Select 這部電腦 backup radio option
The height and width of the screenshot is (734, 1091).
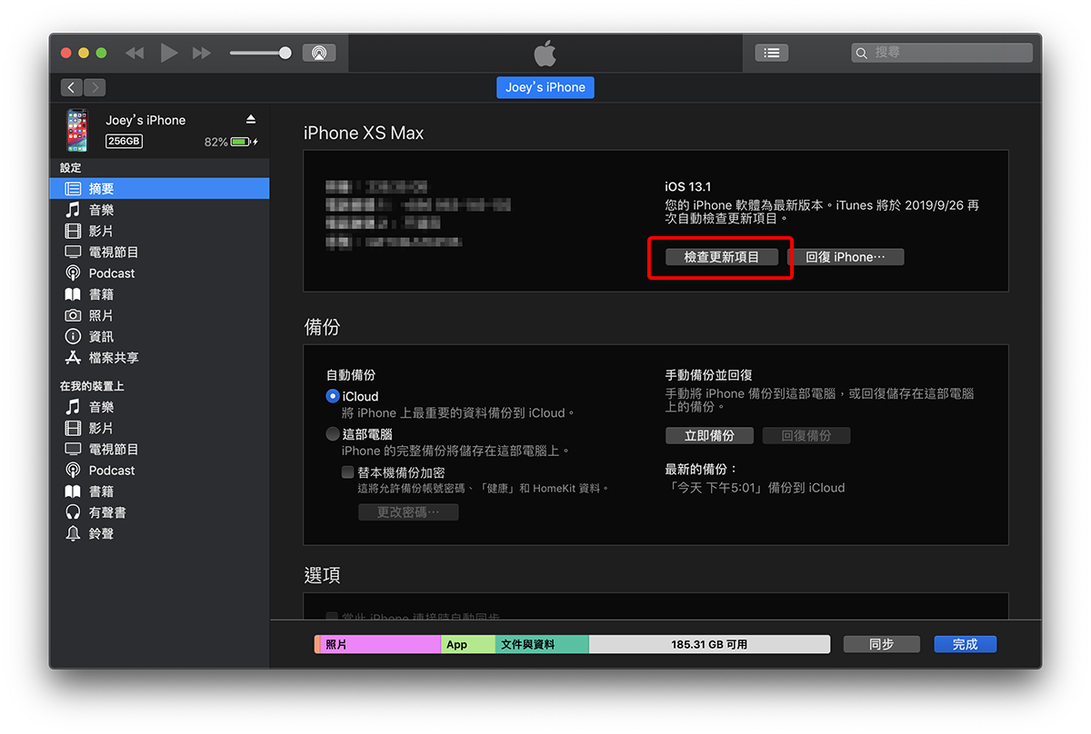click(333, 434)
